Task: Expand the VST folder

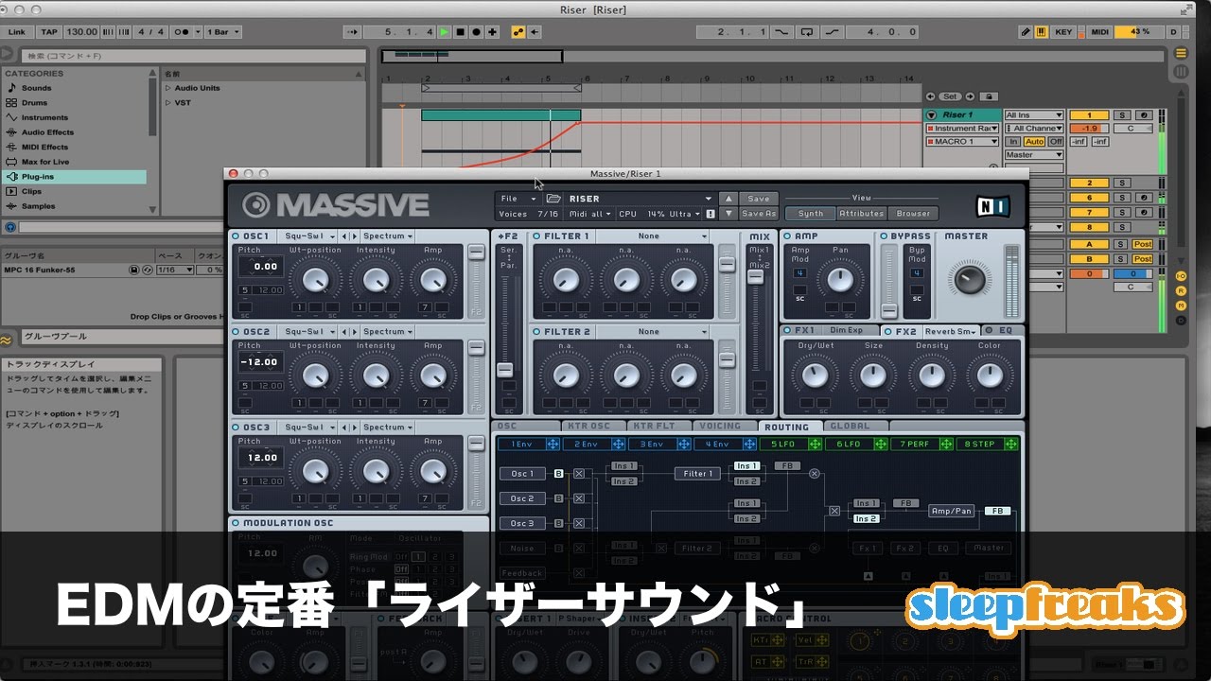Action: (x=168, y=102)
